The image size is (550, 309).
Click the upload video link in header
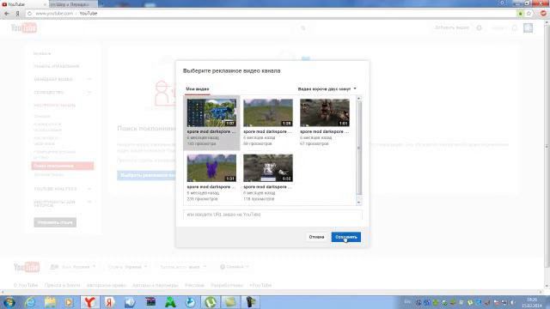[452, 27]
